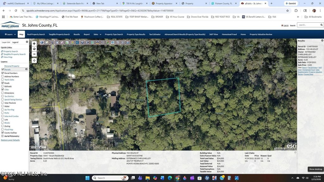Open the Sales dropdown menu
This screenshot has width=324, height=182.
97,34
